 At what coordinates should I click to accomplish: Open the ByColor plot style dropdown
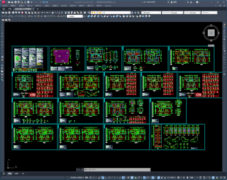[x=209, y=12]
